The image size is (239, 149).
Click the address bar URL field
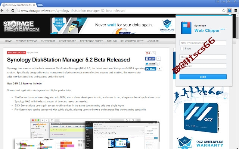[x=119, y=11]
